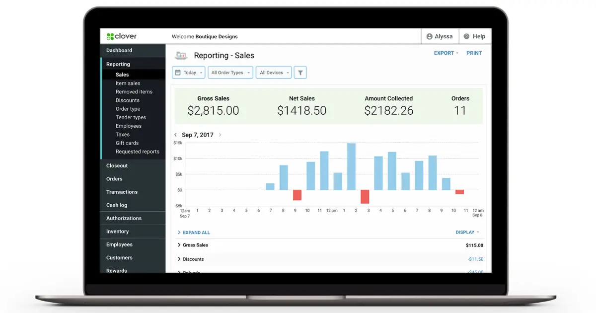
Task: Go to previous day with left arrow
Action: pyautogui.click(x=175, y=135)
